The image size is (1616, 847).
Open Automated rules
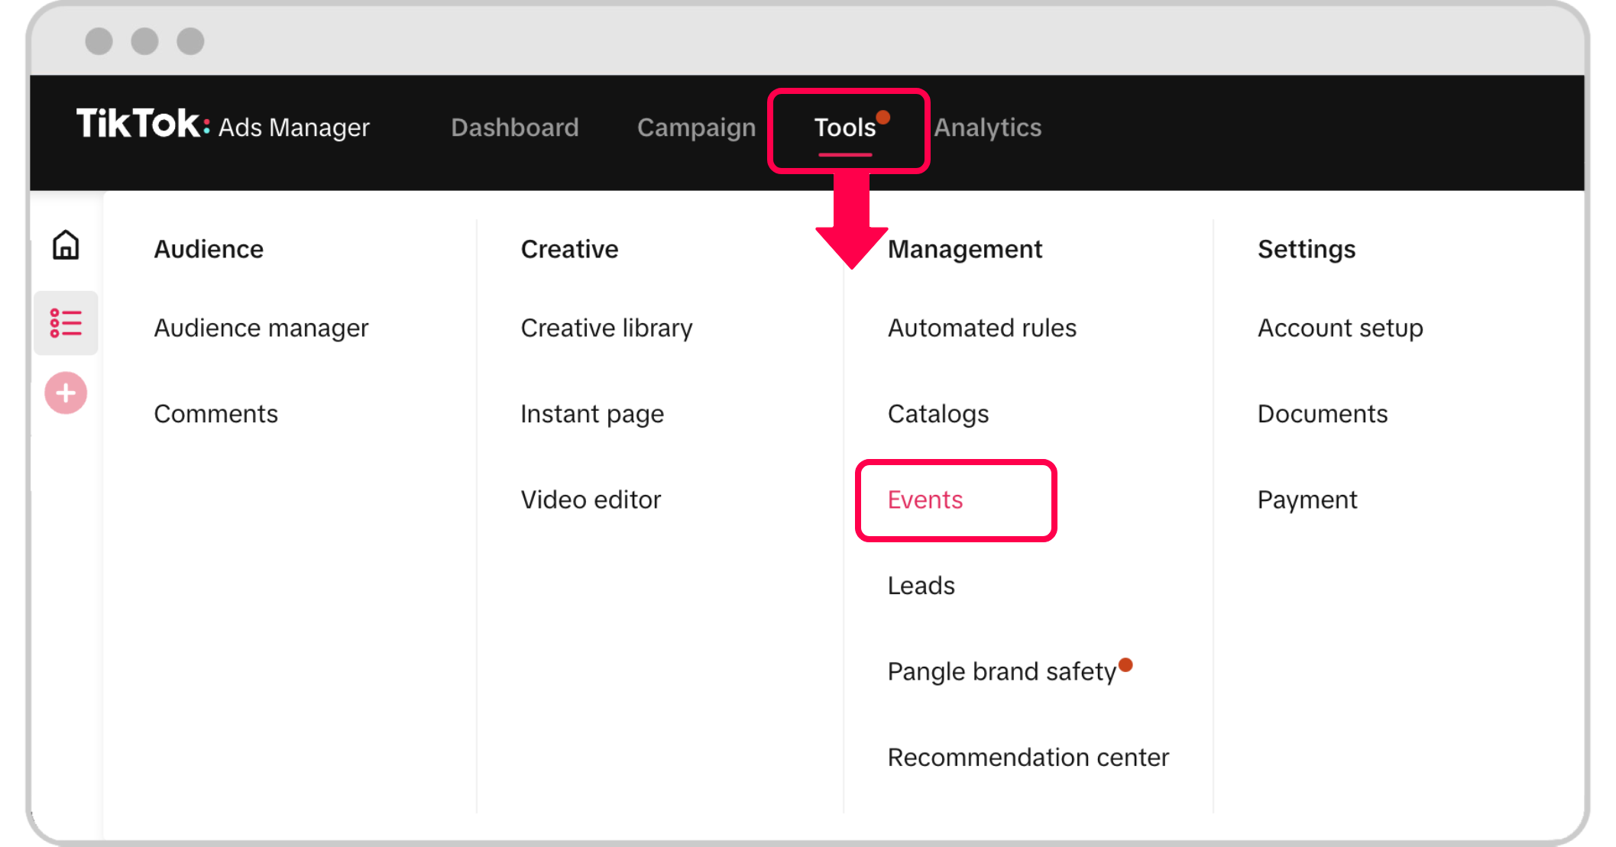click(x=982, y=328)
